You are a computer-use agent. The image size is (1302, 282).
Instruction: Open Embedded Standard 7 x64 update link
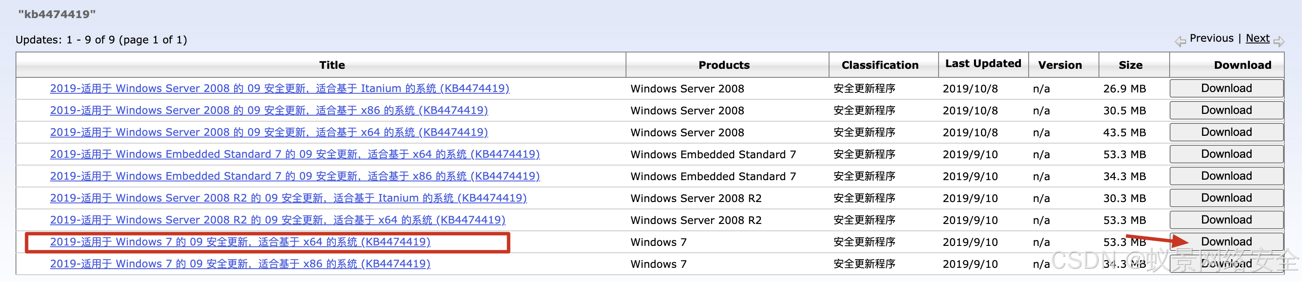tap(294, 154)
